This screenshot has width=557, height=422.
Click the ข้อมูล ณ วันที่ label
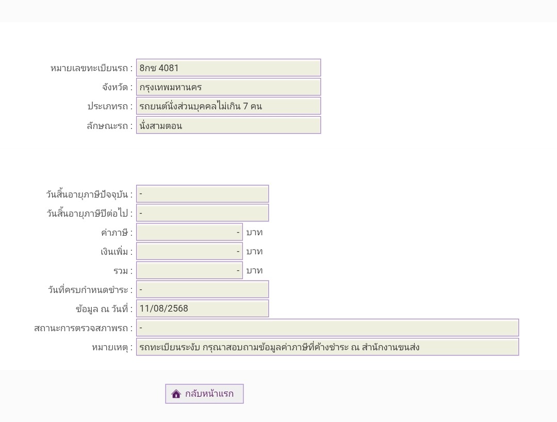click(104, 309)
